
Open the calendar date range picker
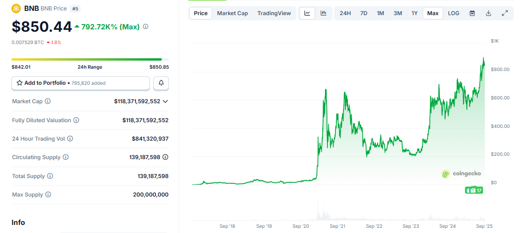point(472,13)
